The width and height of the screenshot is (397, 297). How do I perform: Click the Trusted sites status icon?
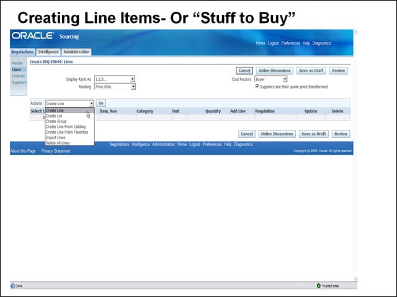(318, 286)
